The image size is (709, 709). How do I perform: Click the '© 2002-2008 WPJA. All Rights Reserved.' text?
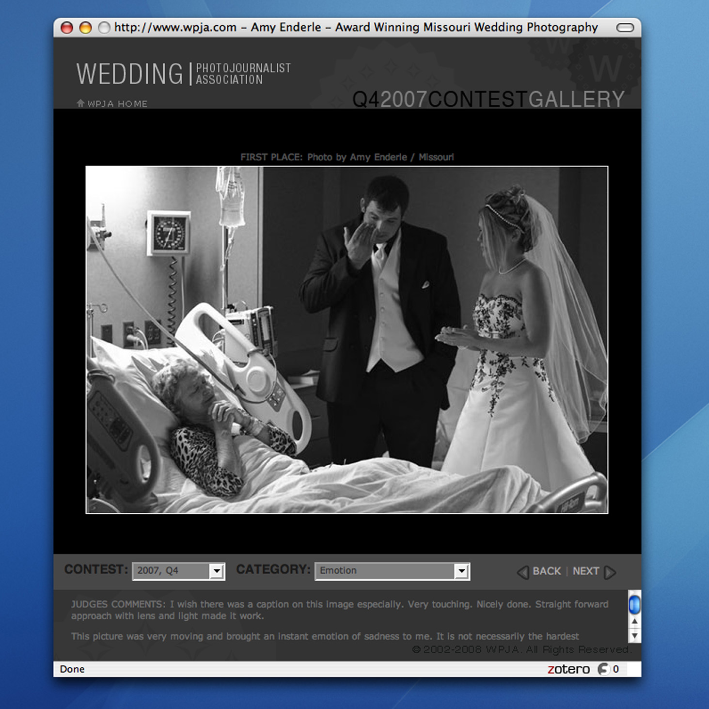click(x=522, y=649)
